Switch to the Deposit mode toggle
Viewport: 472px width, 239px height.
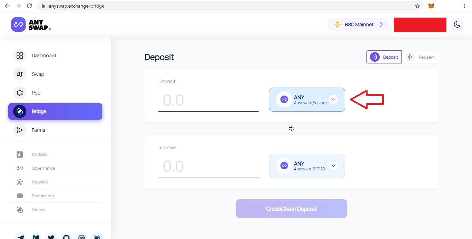(x=384, y=57)
